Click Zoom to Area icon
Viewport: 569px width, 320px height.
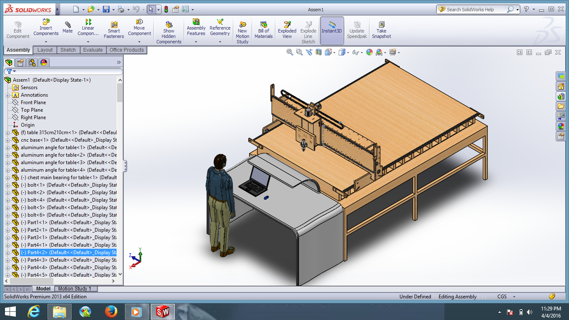(x=299, y=52)
